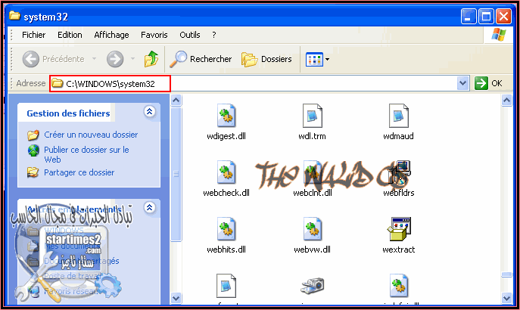Select the wdigest.dll file icon

226,116
